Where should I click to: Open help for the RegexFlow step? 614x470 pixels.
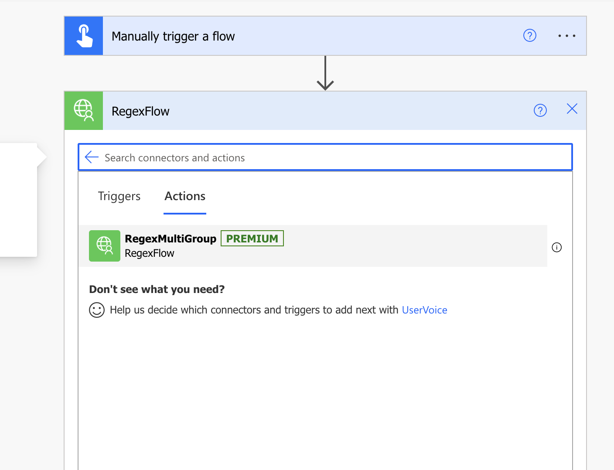[540, 111]
